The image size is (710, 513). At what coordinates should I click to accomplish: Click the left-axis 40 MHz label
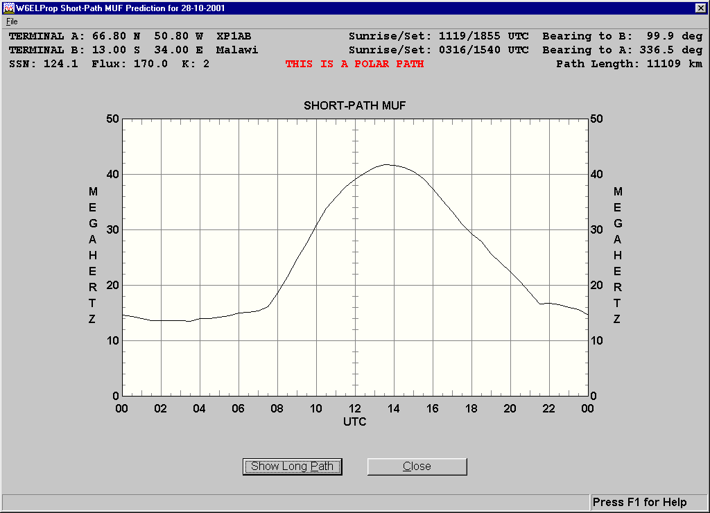[112, 174]
